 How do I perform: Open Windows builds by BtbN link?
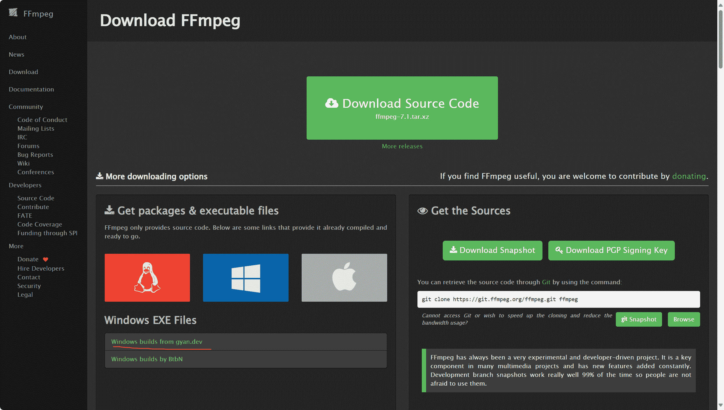(147, 359)
